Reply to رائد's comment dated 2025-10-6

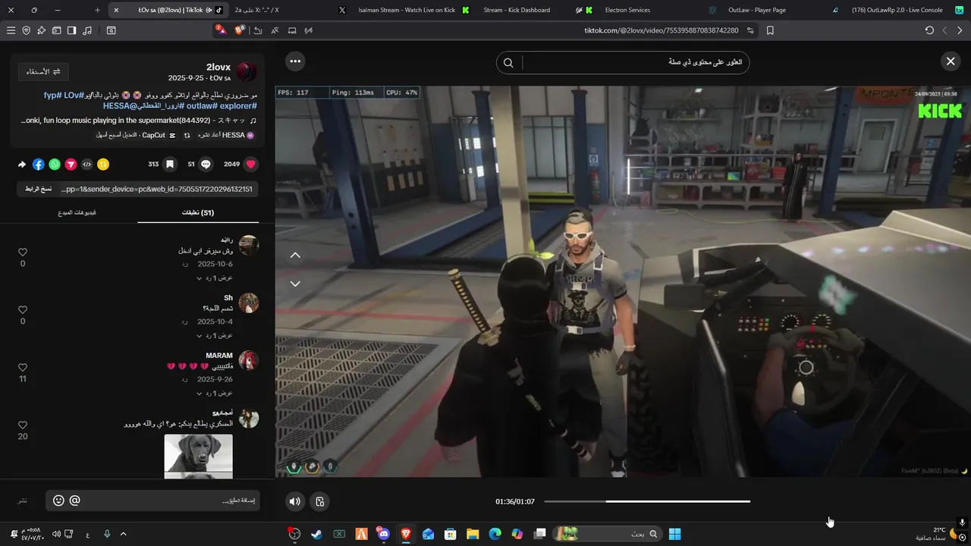click(184, 265)
